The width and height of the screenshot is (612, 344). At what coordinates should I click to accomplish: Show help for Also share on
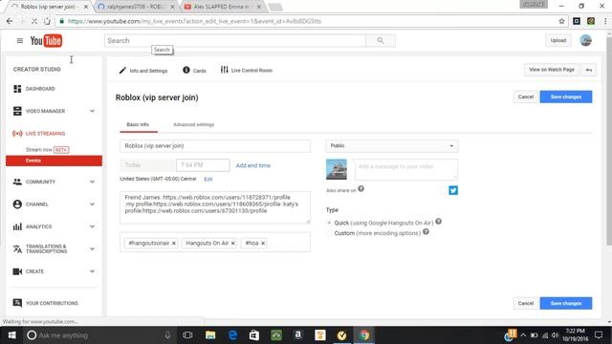(x=361, y=189)
